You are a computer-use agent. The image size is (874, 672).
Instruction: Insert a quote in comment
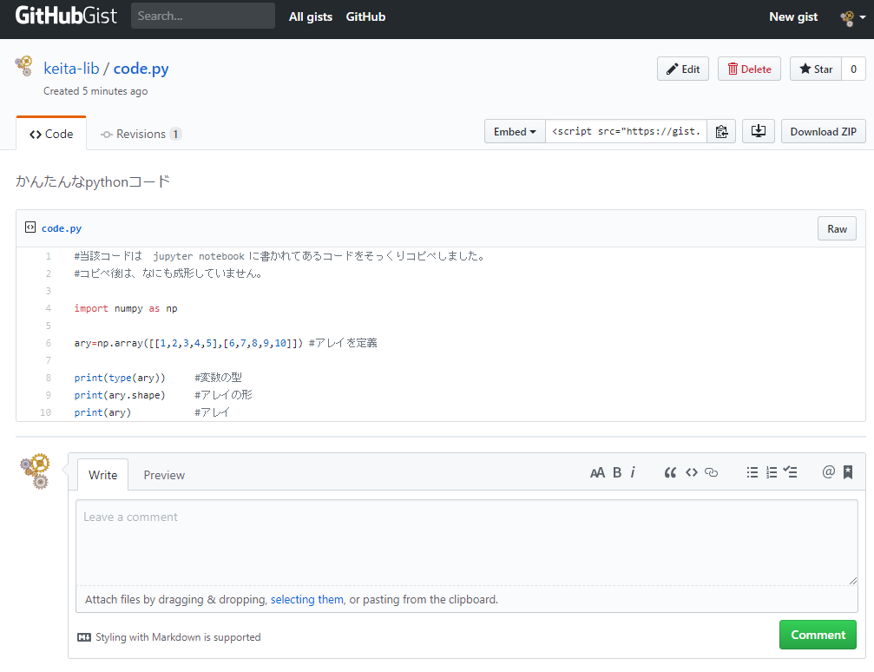(x=670, y=473)
